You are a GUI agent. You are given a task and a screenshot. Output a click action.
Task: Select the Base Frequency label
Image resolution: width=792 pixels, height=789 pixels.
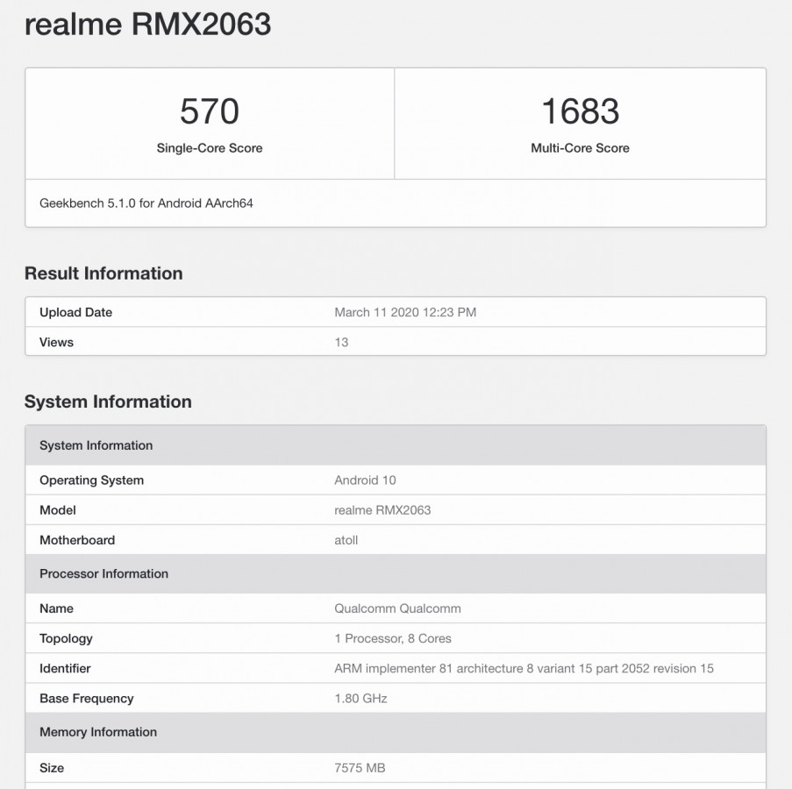(x=86, y=699)
